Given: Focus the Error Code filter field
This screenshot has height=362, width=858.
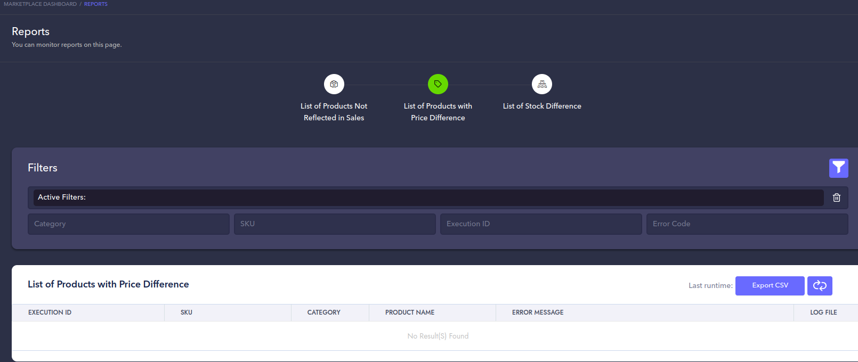Looking at the screenshot, I should pos(747,224).
